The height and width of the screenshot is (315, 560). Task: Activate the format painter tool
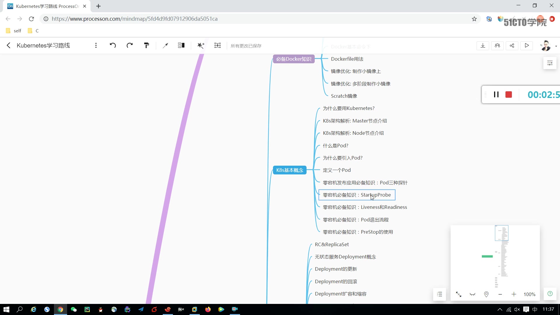pos(147,45)
